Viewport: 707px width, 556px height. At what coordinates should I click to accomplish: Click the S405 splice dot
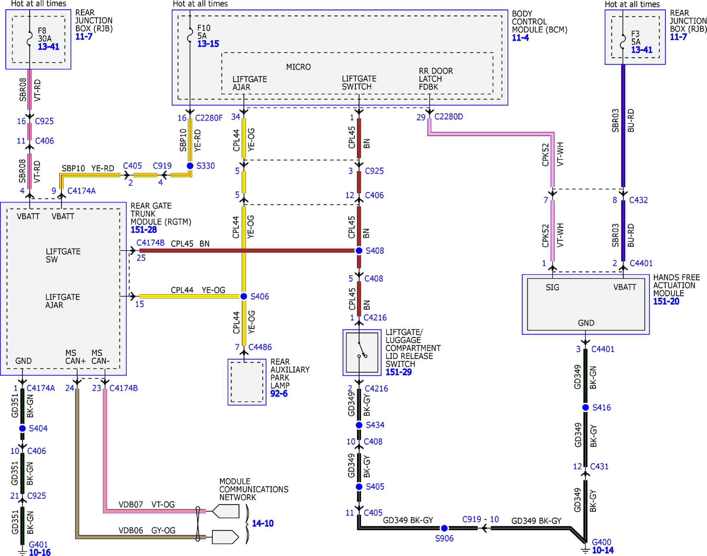tap(359, 487)
